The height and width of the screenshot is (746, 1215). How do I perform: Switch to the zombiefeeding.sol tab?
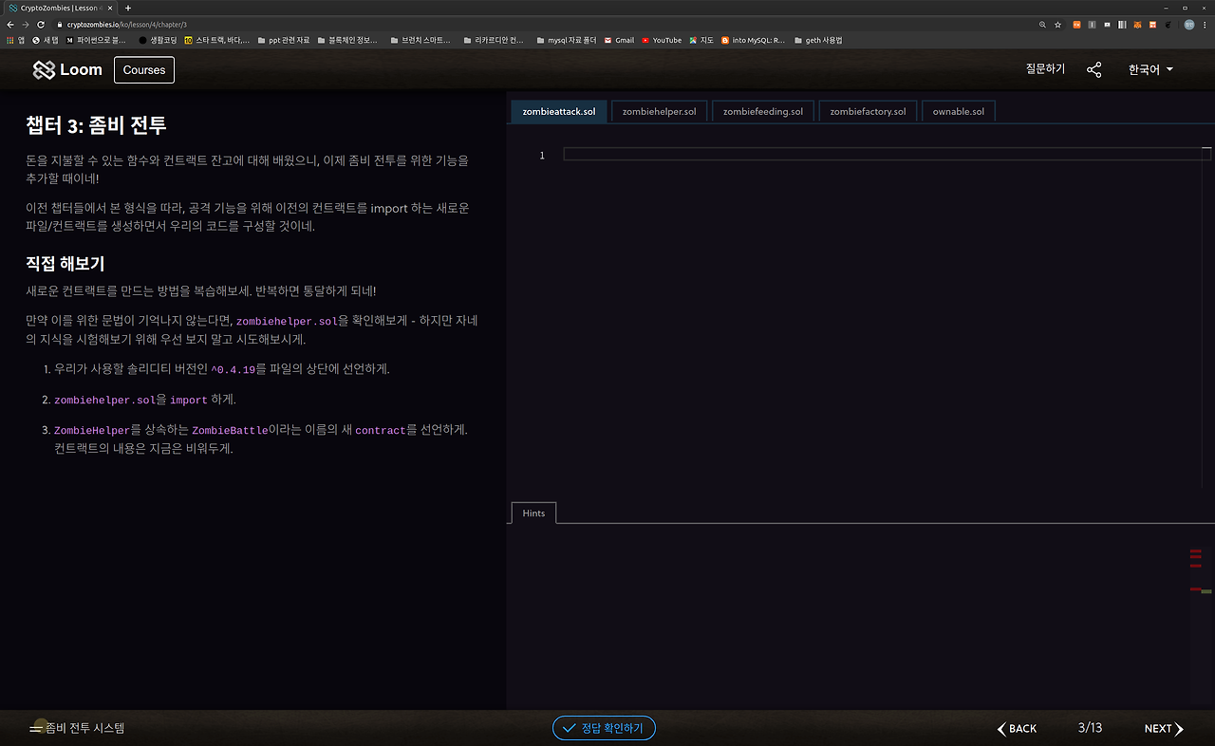click(x=763, y=112)
